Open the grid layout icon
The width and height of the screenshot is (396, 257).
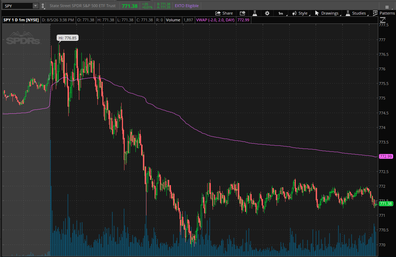387,7
